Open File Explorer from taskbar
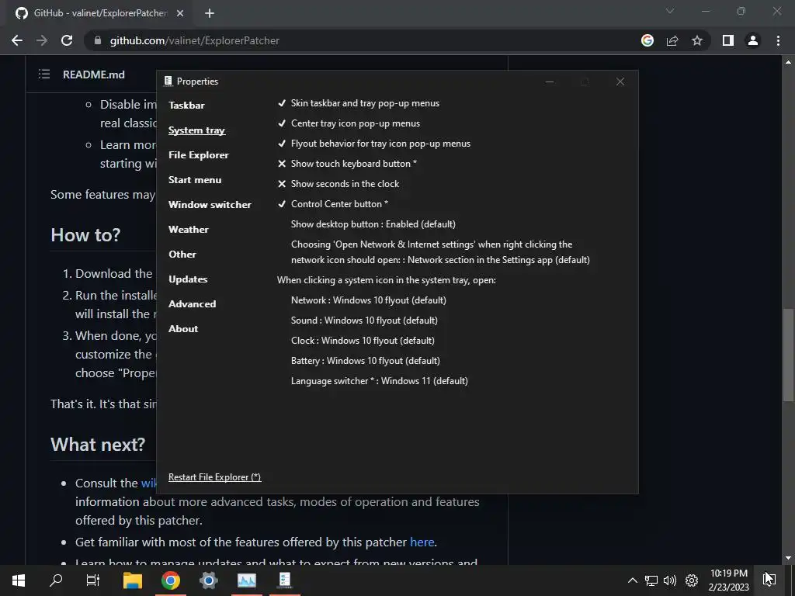The height and width of the screenshot is (596, 795). (133, 580)
